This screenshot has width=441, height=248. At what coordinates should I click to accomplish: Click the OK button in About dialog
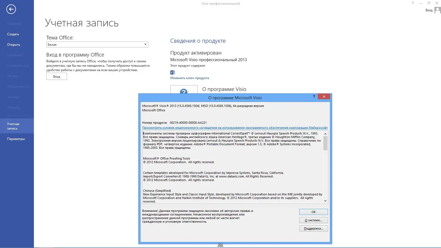click(x=314, y=212)
